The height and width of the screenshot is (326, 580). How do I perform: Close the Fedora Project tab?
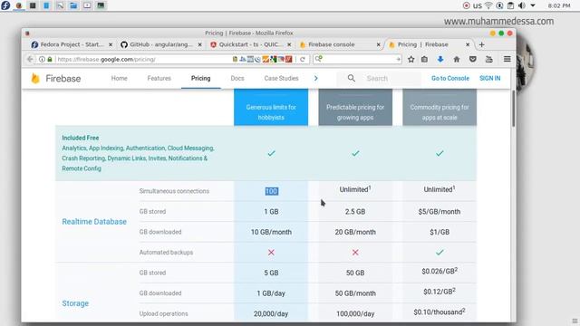[x=111, y=44]
